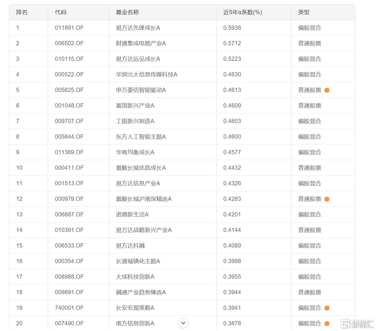
Task: Click rank number 16
Action: [x=19, y=261]
